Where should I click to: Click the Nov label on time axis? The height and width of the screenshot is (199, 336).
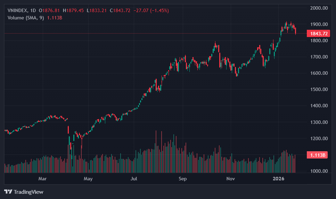click(x=231, y=179)
